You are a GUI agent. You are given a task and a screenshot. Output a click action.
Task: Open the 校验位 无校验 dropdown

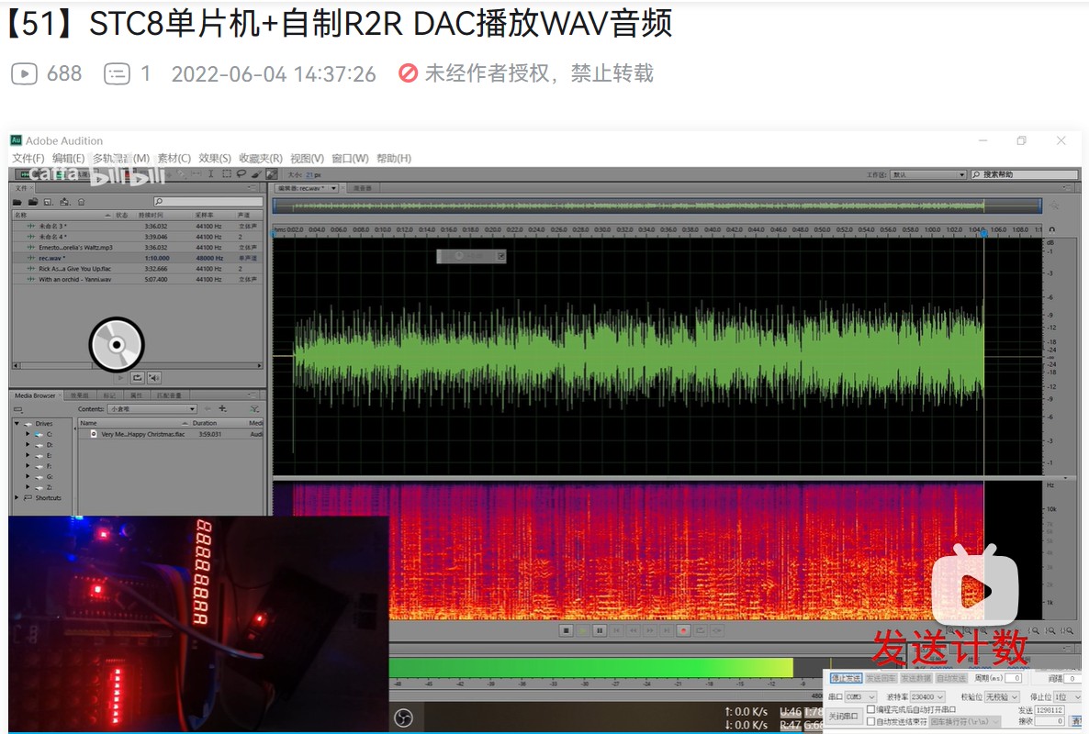click(1002, 696)
